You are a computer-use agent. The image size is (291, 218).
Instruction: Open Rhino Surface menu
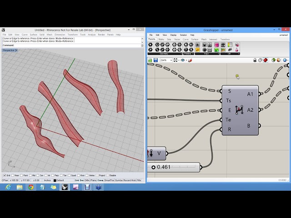point(33,35)
